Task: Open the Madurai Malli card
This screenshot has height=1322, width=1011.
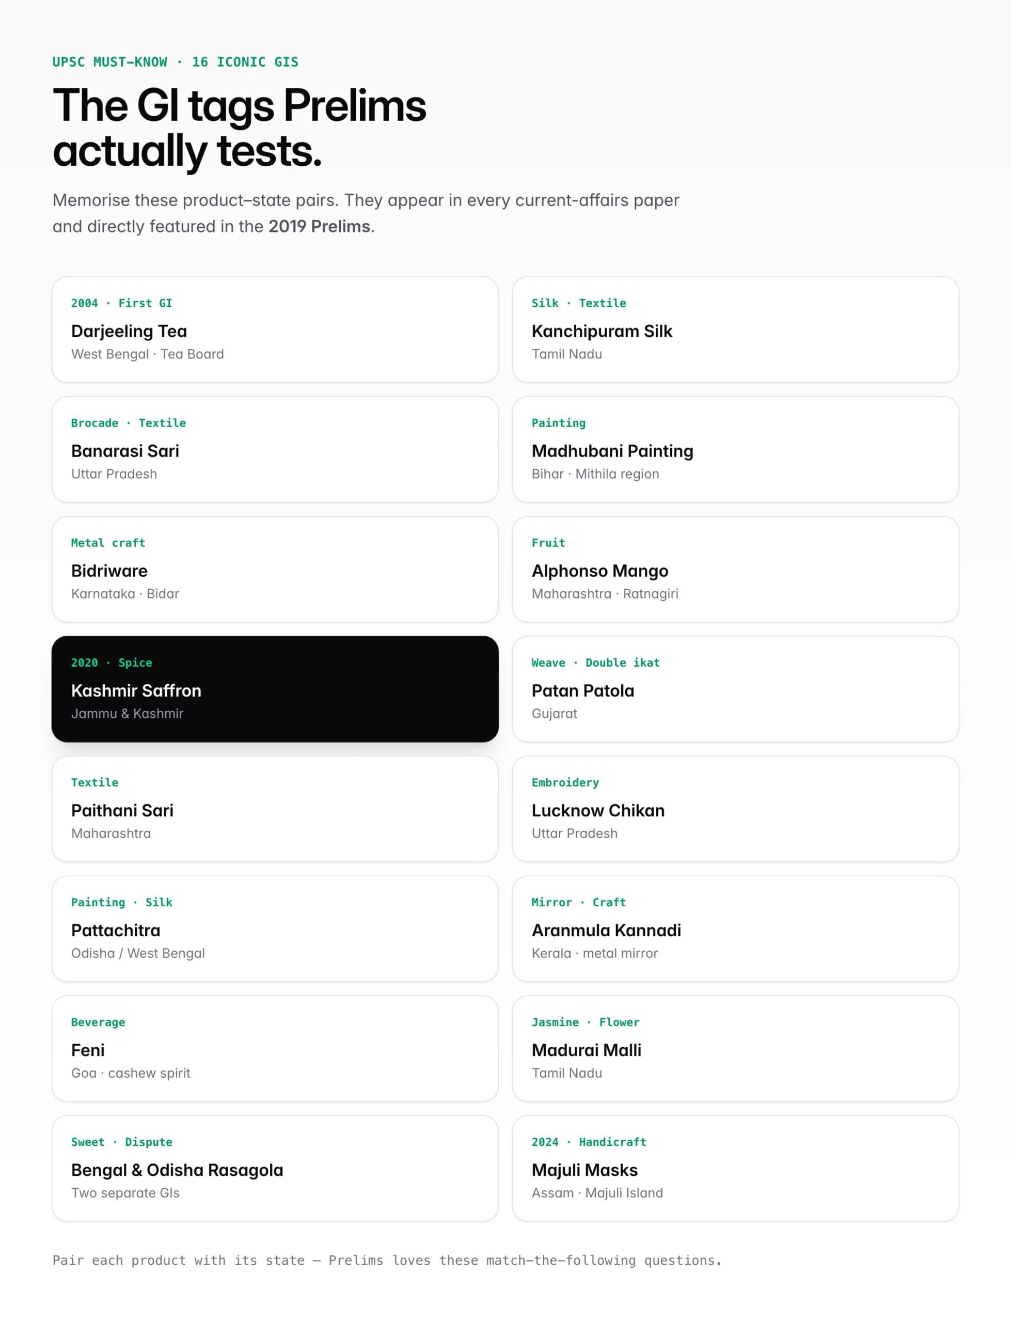Action: tap(735, 1048)
